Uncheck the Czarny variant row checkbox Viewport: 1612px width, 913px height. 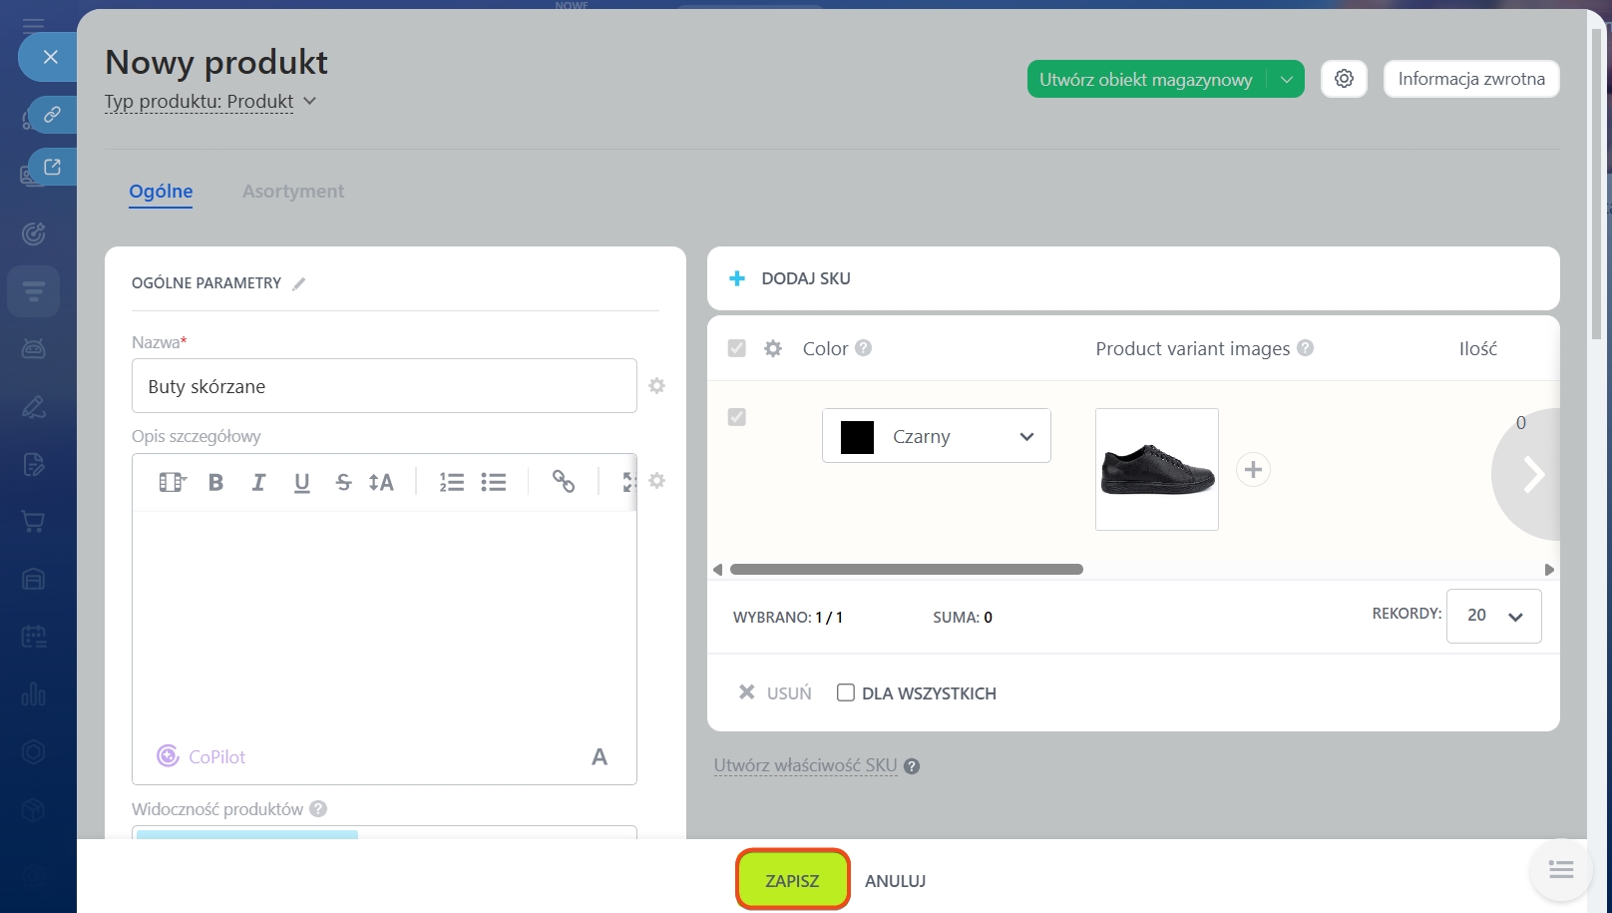(737, 417)
